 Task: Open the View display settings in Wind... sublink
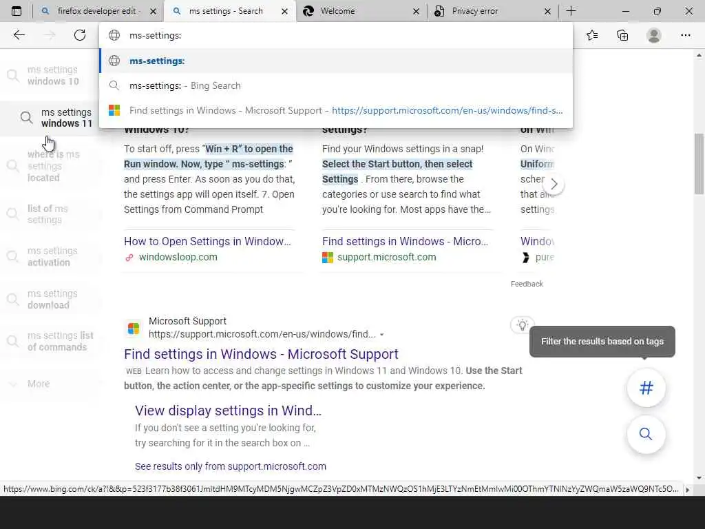point(228,411)
